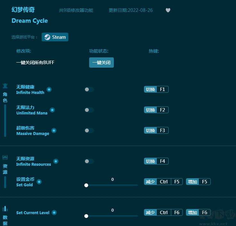Click 减少 Ctrl F6 button for level
This screenshot has width=236, height=226.
pos(163,213)
